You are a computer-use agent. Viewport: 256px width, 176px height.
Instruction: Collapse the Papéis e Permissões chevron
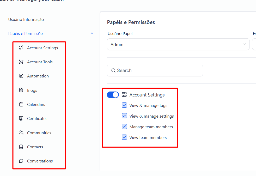pos(92,33)
